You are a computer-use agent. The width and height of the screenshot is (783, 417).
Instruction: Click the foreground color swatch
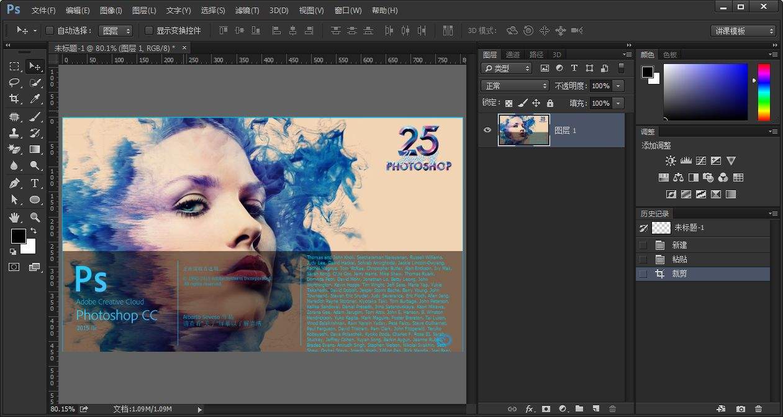pyautogui.click(x=18, y=236)
